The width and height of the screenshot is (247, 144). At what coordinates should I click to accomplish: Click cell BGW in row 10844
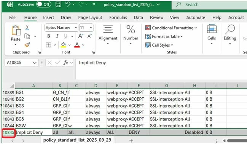34,126
